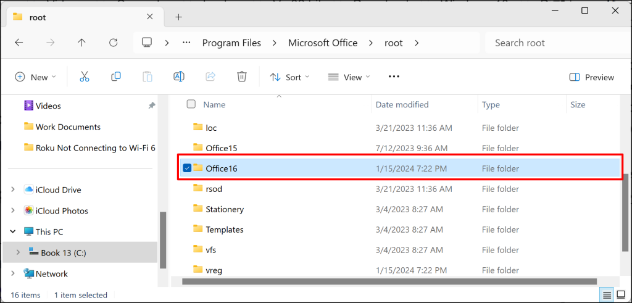Screen dimensions: 632x303
Task: Toggle the select all items checkbox
Action: [x=191, y=104]
